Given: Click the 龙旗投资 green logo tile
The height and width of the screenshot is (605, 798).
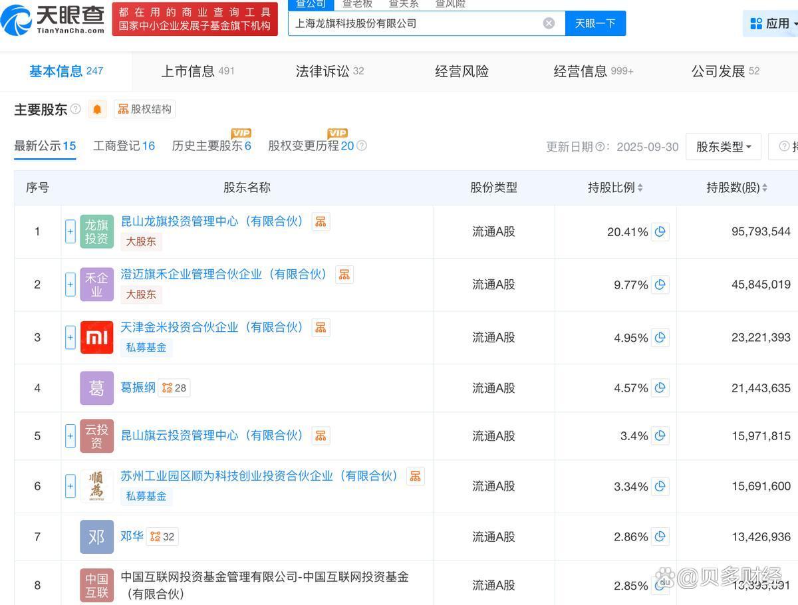Looking at the screenshot, I should [97, 231].
